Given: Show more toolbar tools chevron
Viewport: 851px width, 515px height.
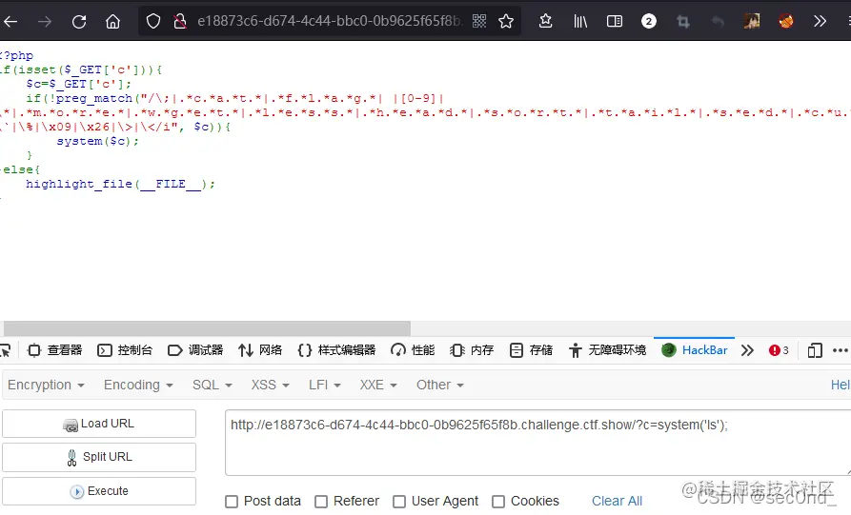Looking at the screenshot, I should (x=820, y=21).
